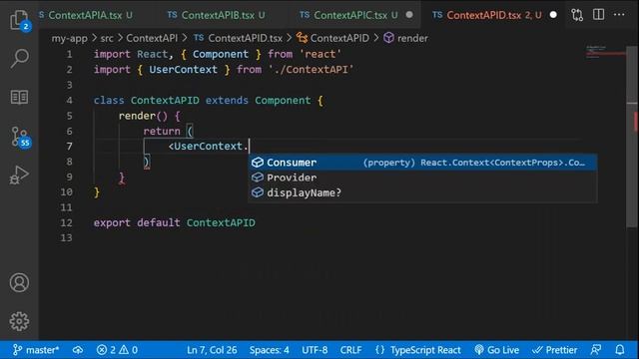
Task: Click the class ContextAPID declaration line
Action: [x=209, y=100]
